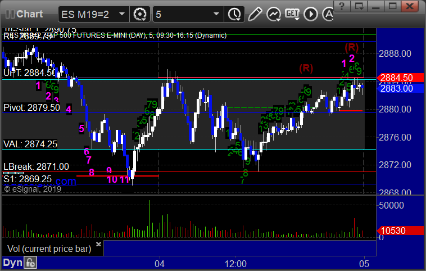Close the Vol (current price bar) panel
Viewport: 426px width, 271px height.
point(98,244)
